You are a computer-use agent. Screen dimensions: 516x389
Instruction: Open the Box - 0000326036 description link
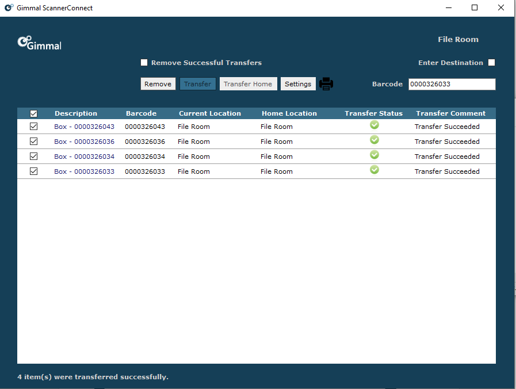(84, 142)
